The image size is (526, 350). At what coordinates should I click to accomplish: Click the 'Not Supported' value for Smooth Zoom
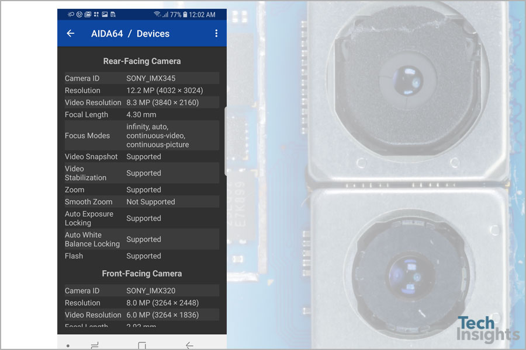[151, 202]
